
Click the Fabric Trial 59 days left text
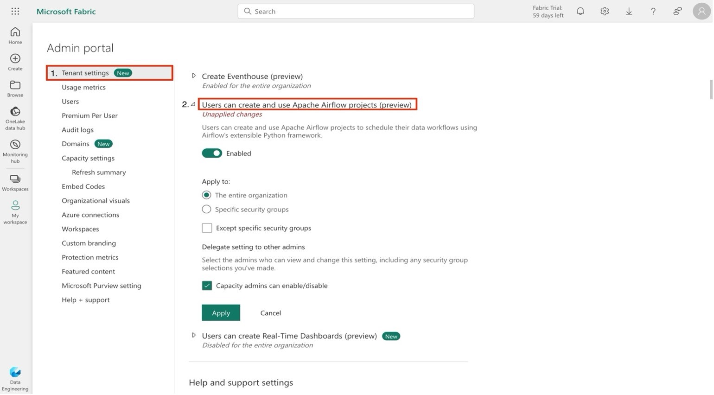[x=549, y=12]
